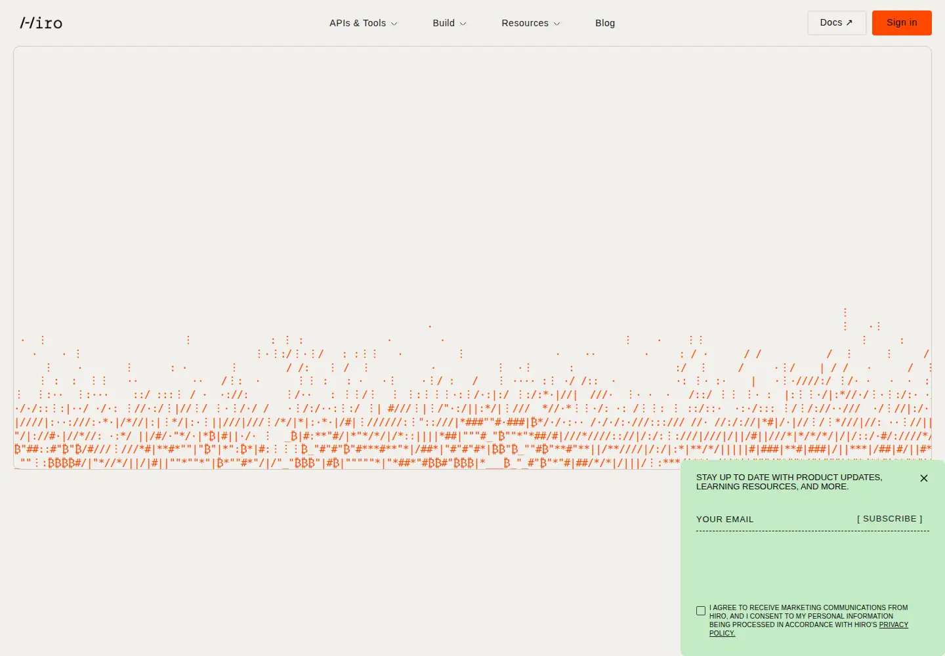Expand the Resources dropdown chevron
The width and height of the screenshot is (945, 656).
coord(556,24)
